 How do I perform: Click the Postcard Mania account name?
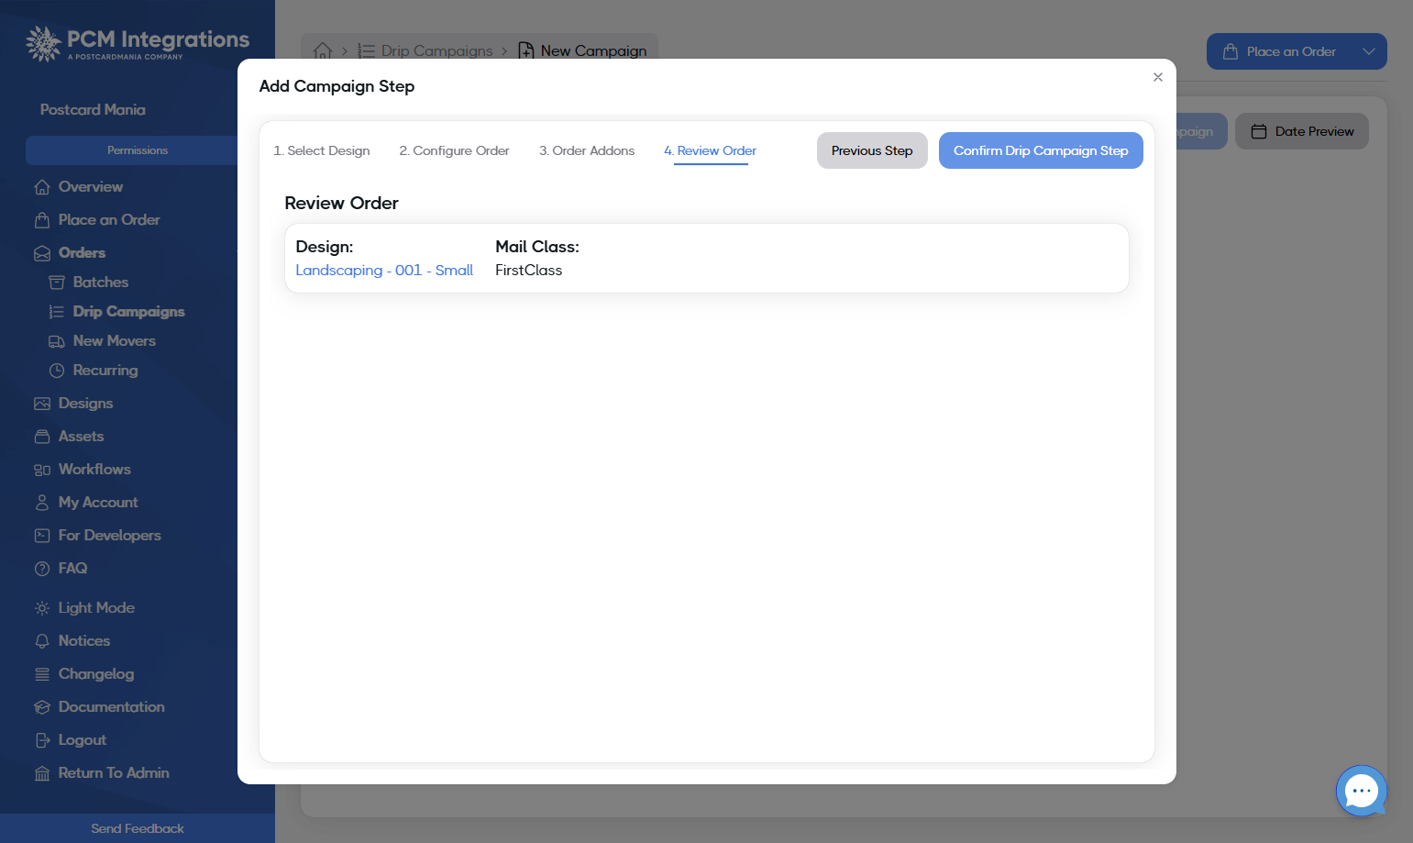pyautogui.click(x=93, y=110)
